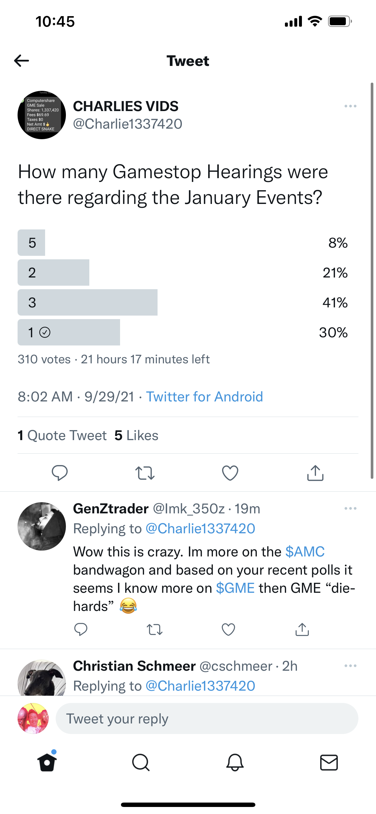Like the CHARLIES VIDS poll tweet
Viewport: 376px width, 814px height.
click(x=230, y=473)
